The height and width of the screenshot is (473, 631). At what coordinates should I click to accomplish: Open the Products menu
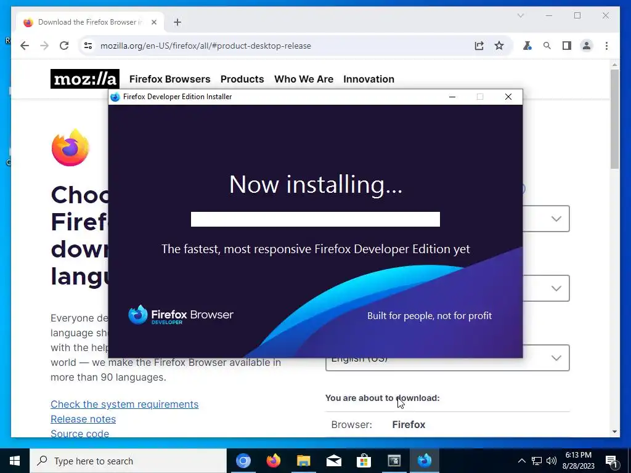pos(242,79)
